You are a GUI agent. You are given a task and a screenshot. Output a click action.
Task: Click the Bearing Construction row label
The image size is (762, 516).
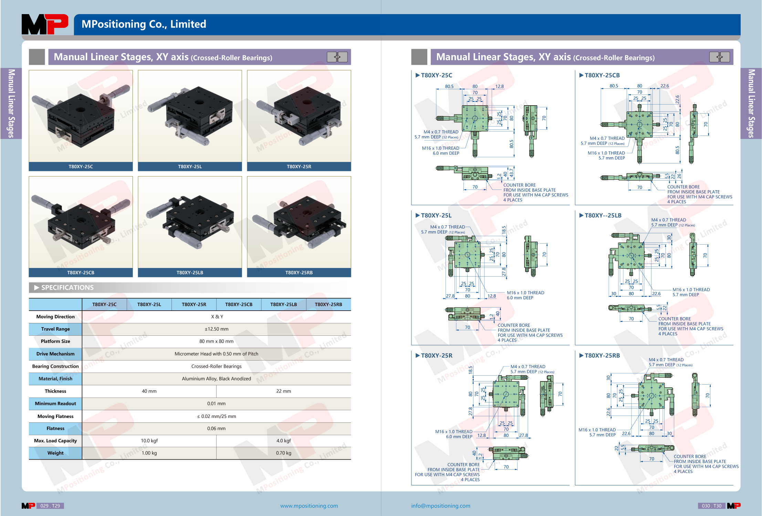[55, 366]
